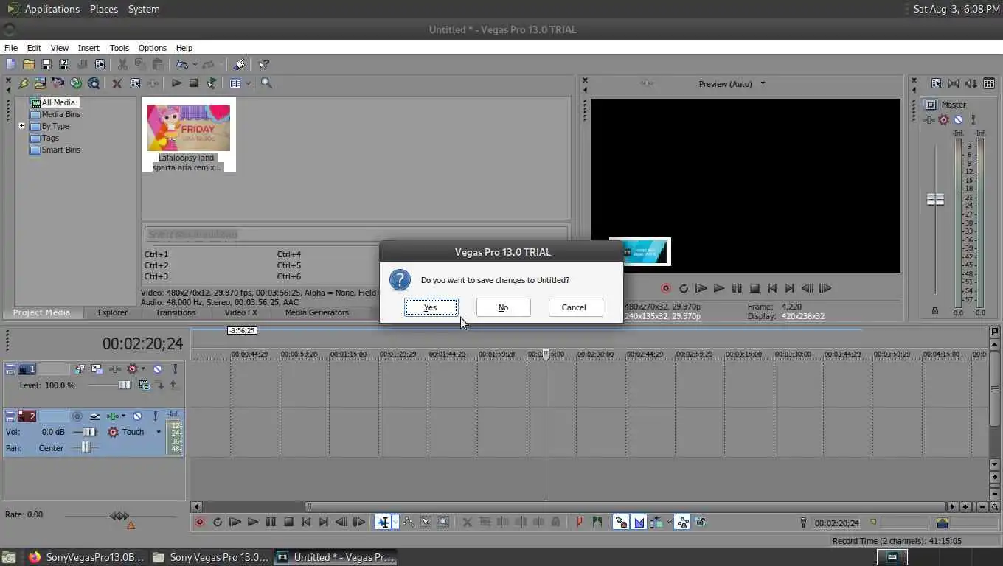Open the Options menu

point(153,48)
